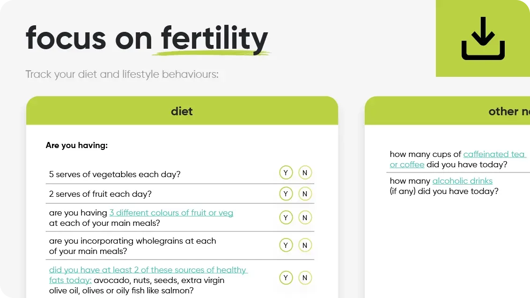The width and height of the screenshot is (530, 298).
Task: Click 'Track your diet and lifestyle behaviours' text
Action: click(x=122, y=74)
